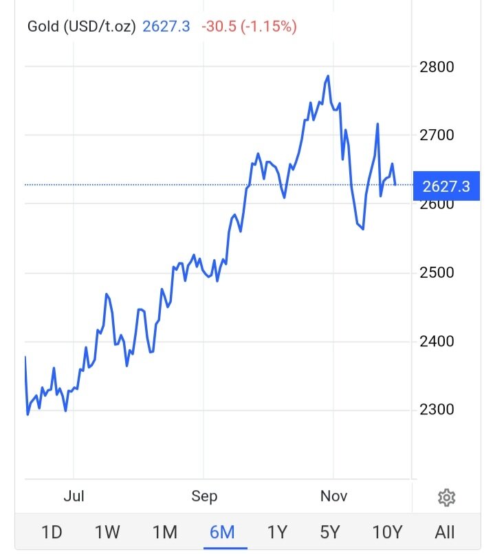Click the -30.5 (-1.15%) change value

249,27
